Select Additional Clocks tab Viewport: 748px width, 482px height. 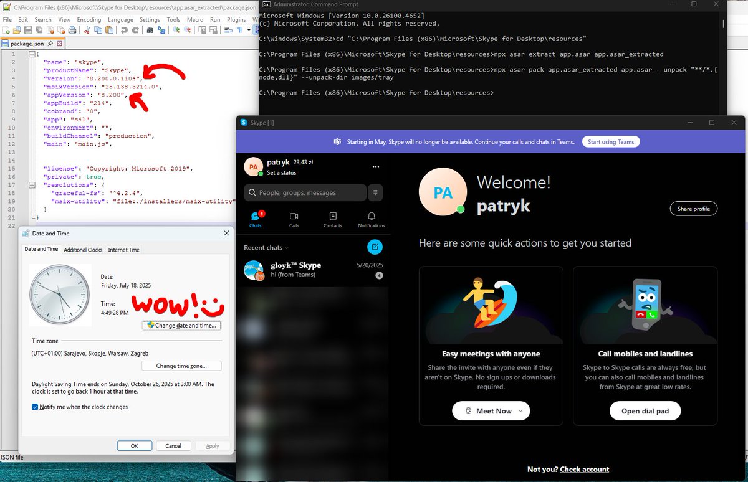pos(83,250)
